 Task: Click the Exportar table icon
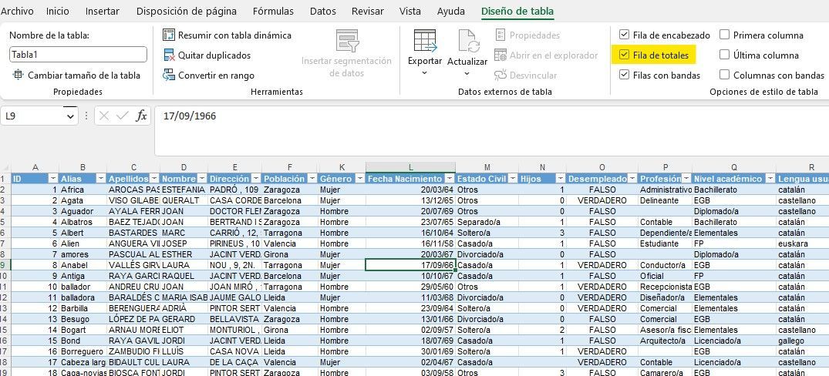(x=424, y=41)
